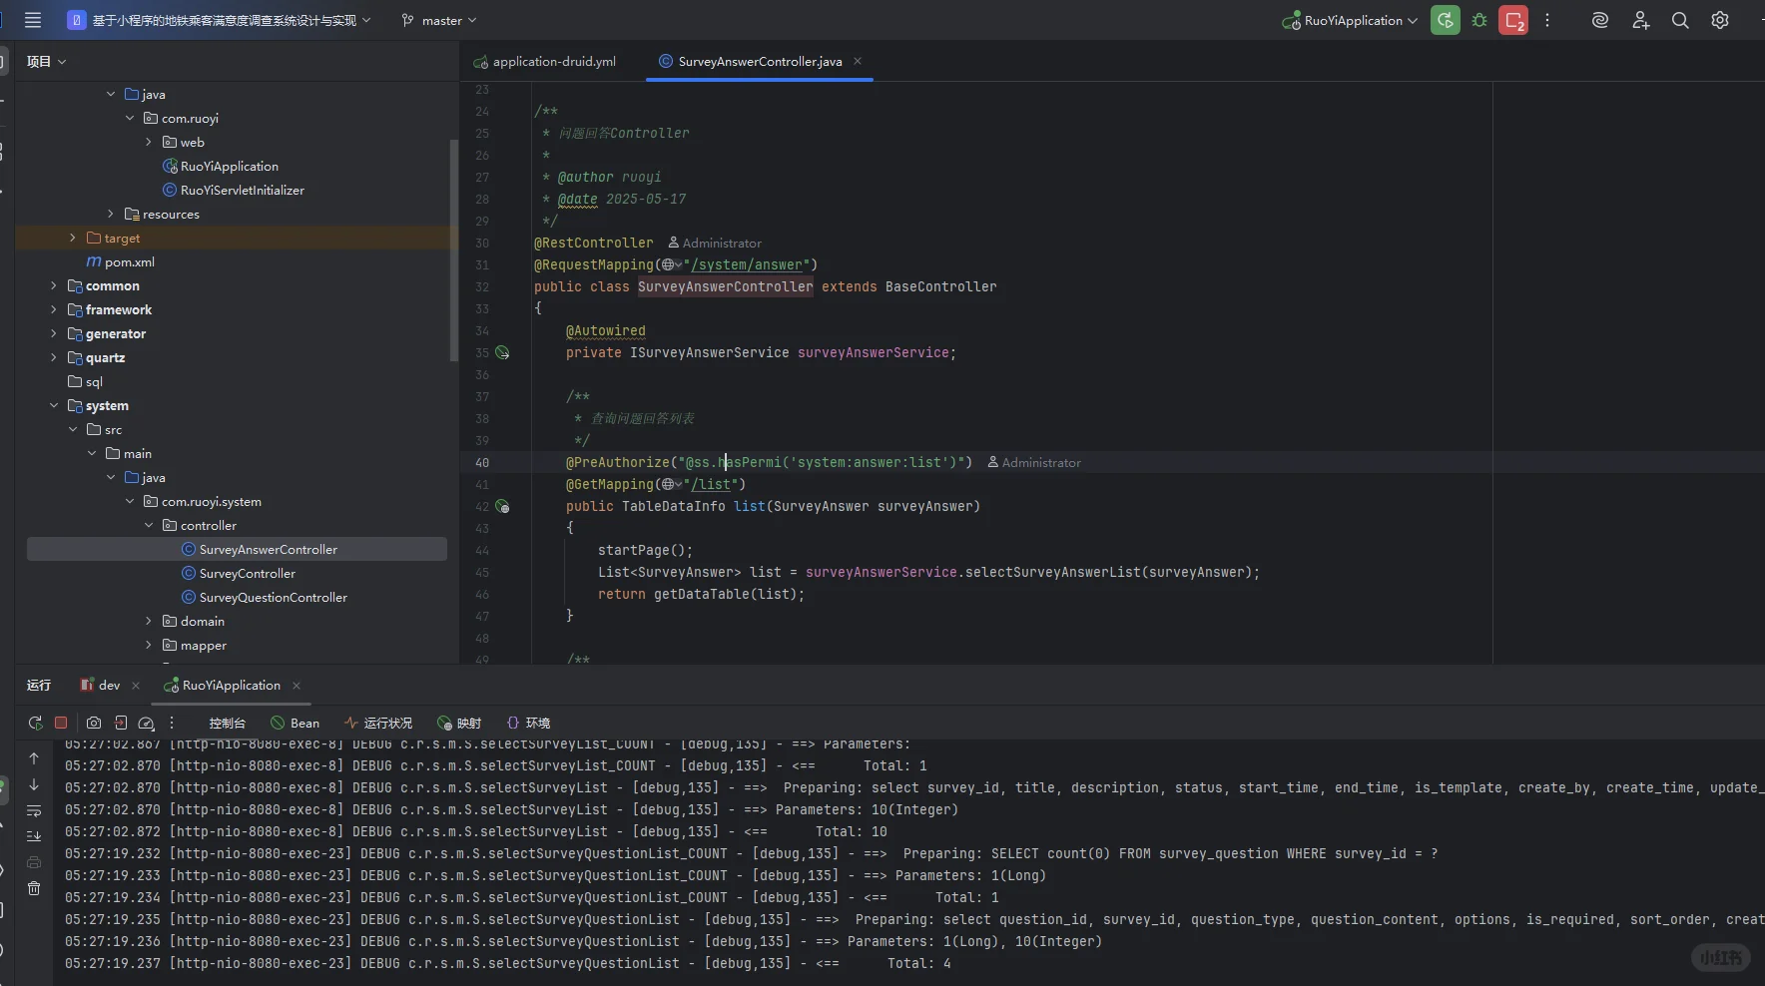This screenshot has width=1765, height=986.
Task: Expand the framework module
Action: point(54,309)
